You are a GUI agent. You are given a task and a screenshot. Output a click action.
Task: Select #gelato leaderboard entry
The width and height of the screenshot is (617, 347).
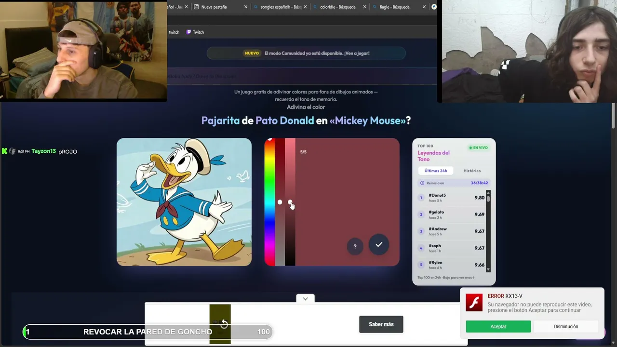[451, 214]
